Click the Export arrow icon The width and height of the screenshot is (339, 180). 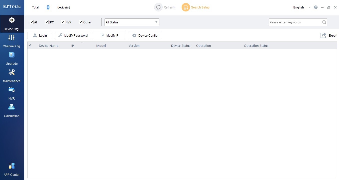tap(323, 35)
